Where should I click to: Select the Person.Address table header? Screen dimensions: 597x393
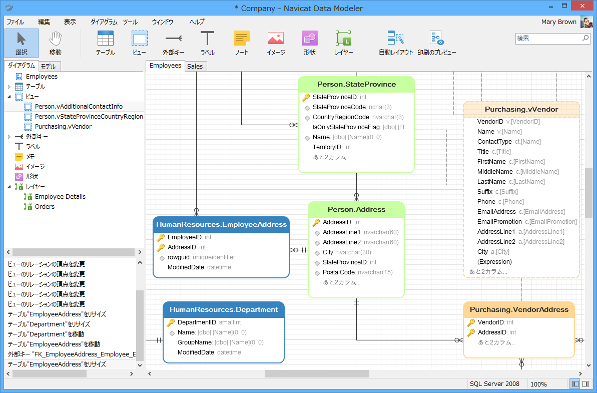[356, 209]
